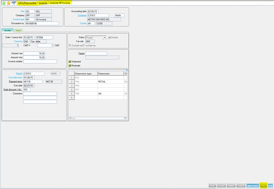The height and width of the screenshot is (189, 274).
Task: Click the Open items button
Action: [x=252, y=186]
